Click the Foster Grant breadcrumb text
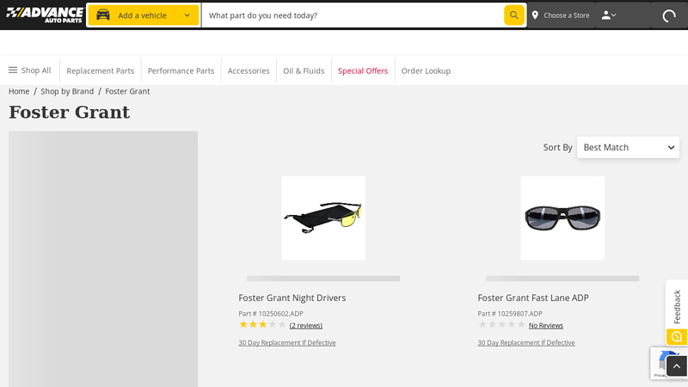The width and height of the screenshot is (688, 387). click(x=127, y=91)
